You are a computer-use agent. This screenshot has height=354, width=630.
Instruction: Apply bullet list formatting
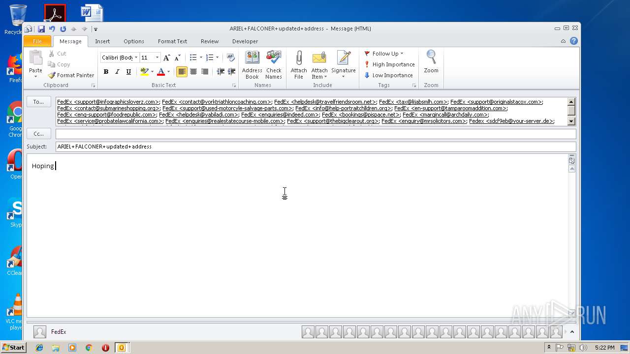(x=193, y=58)
